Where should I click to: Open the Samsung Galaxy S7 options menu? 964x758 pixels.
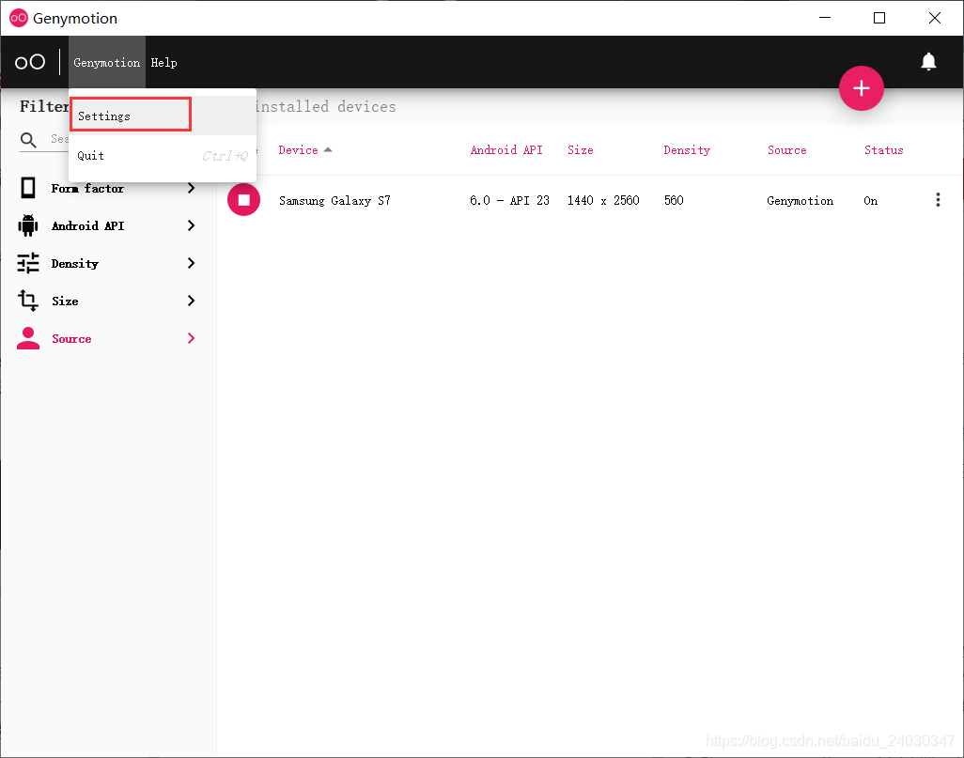pos(938,200)
